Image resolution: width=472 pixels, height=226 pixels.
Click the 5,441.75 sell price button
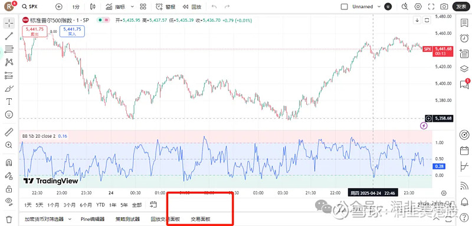point(35,31)
